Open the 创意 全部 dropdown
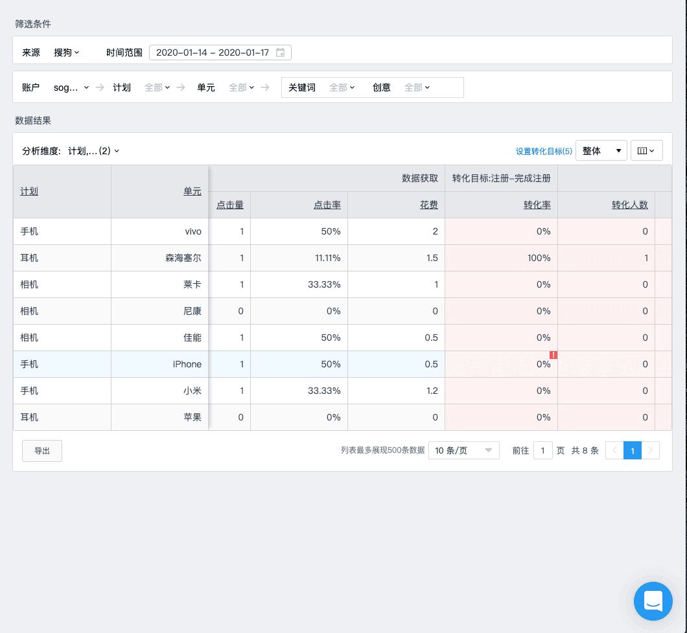The height and width of the screenshot is (633, 687). tap(417, 87)
